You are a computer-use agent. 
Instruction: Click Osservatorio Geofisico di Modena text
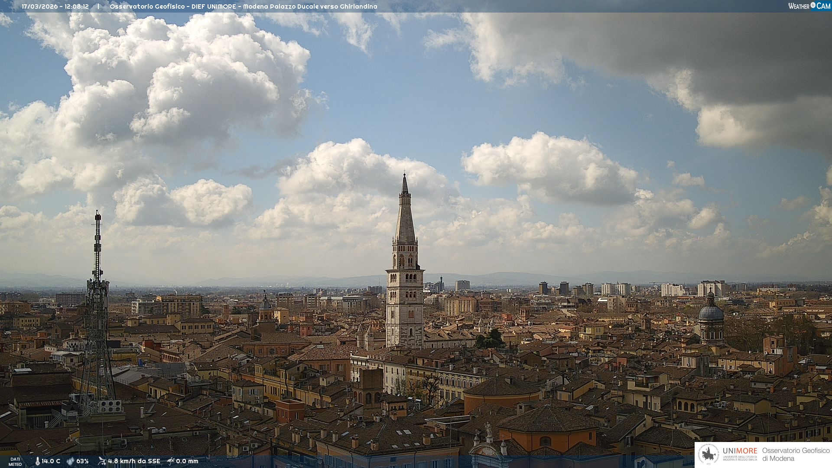pos(796,454)
